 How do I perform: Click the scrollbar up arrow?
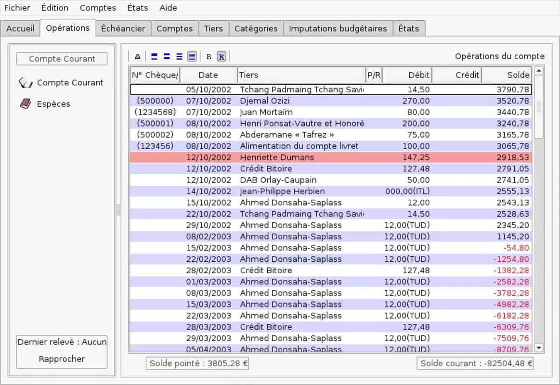tap(539, 71)
